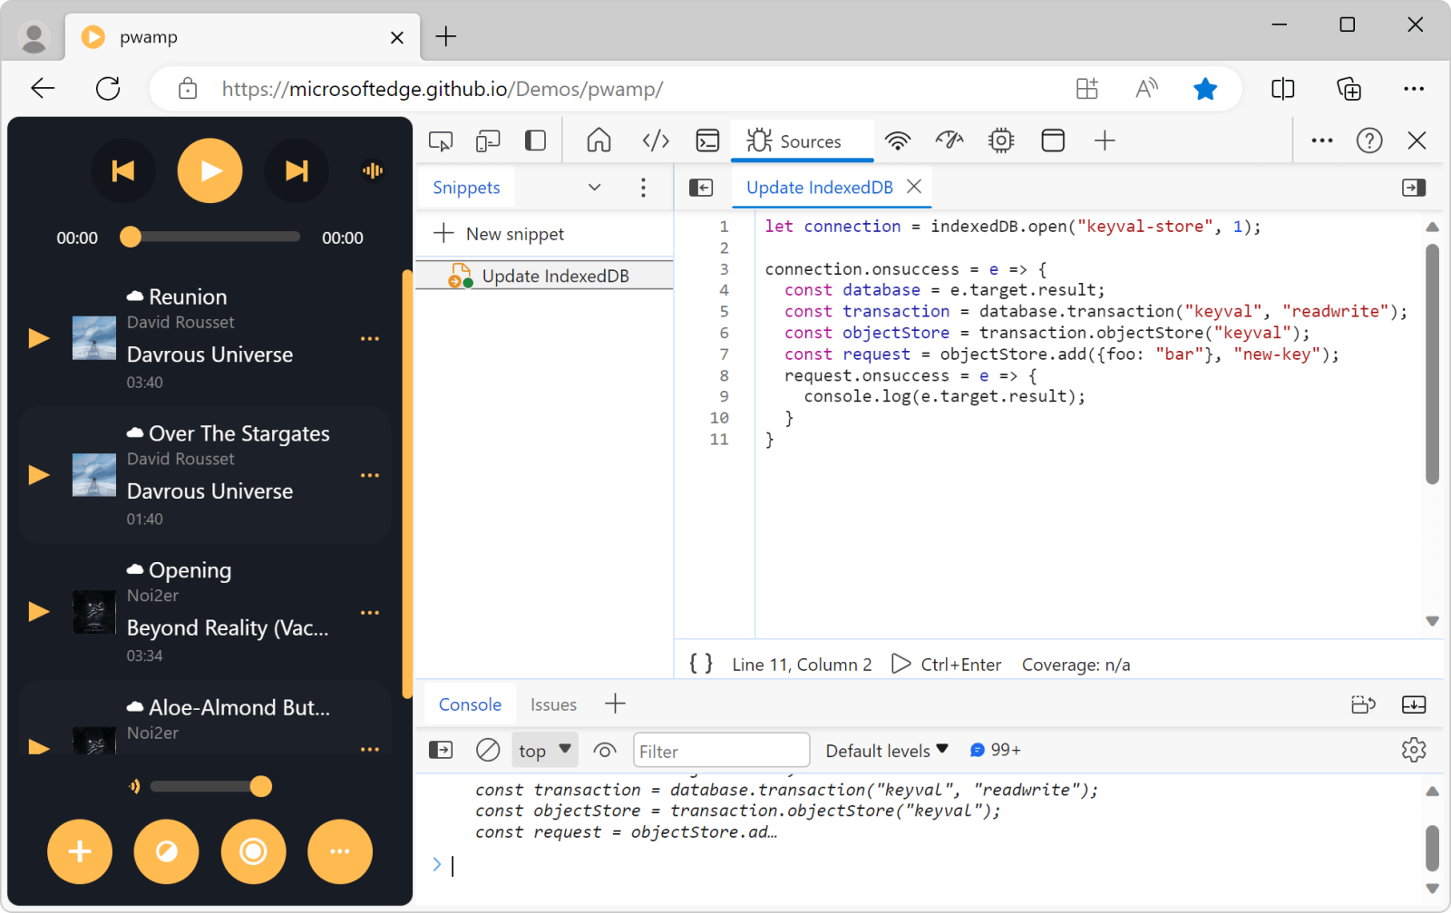Toggle the audio visualizer in the player
The height and width of the screenshot is (913, 1451).
pos(373,170)
